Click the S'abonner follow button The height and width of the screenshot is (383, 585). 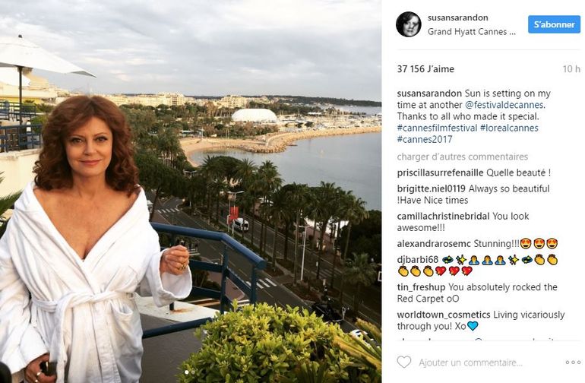(553, 24)
